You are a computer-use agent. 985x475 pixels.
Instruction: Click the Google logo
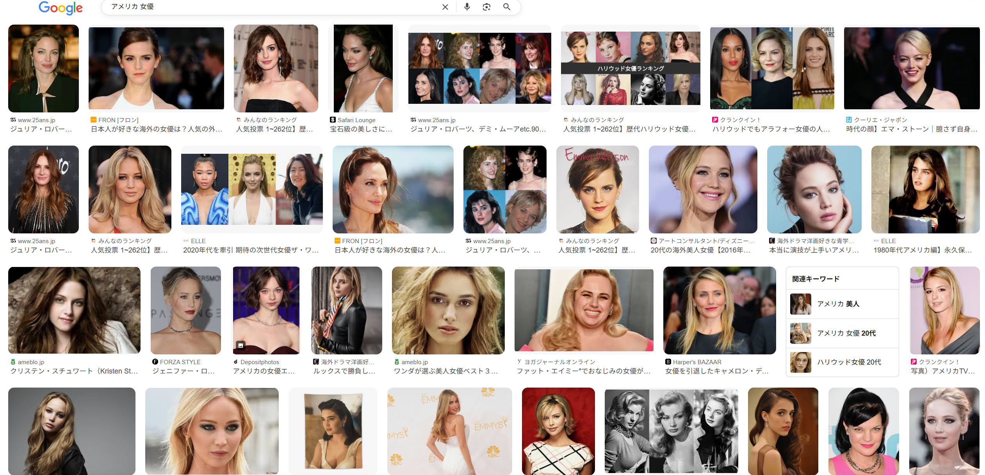61,7
